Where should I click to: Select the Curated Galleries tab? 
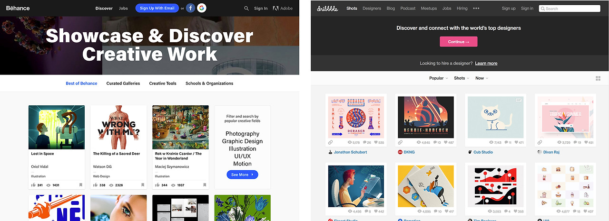[x=123, y=83]
